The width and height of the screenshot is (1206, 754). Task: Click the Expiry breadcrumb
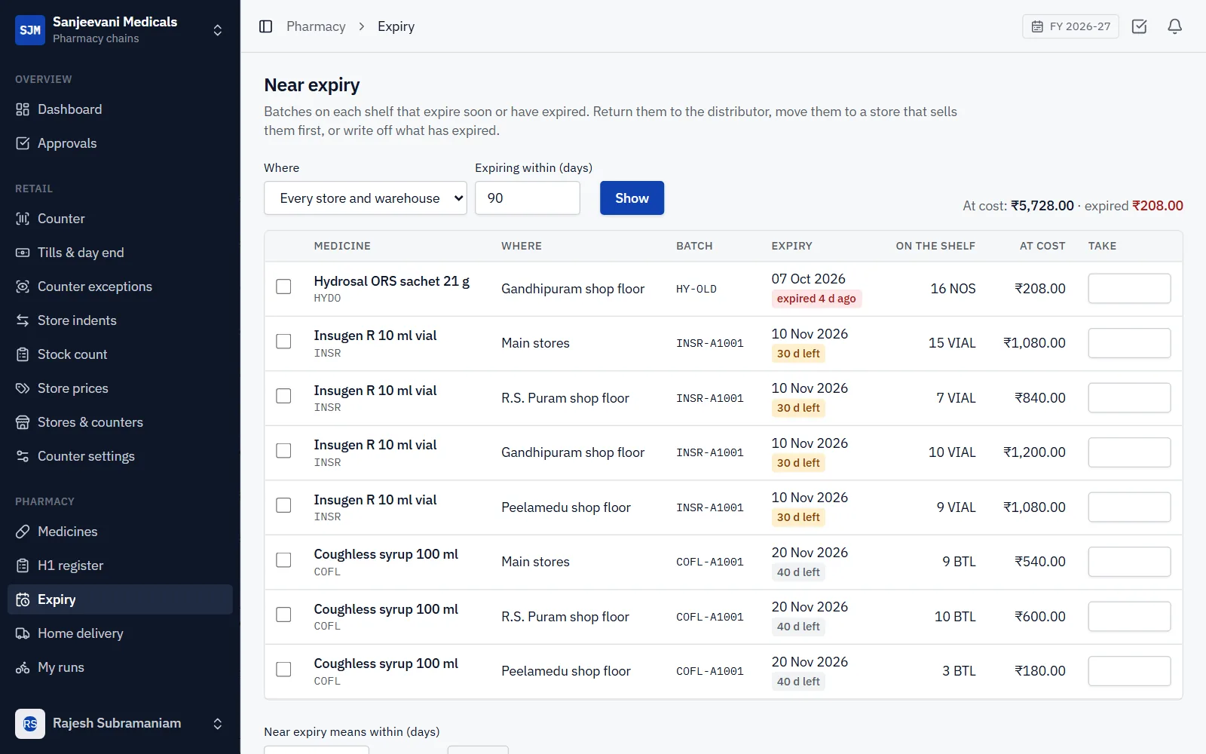coord(396,26)
